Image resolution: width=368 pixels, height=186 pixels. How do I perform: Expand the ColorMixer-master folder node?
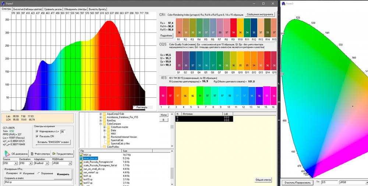pos(105,127)
